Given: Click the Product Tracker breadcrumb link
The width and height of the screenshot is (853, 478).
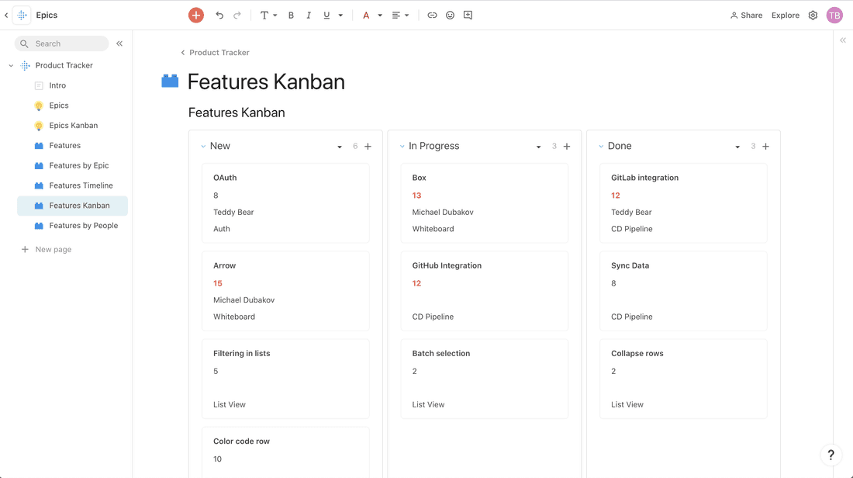Looking at the screenshot, I should [x=219, y=52].
